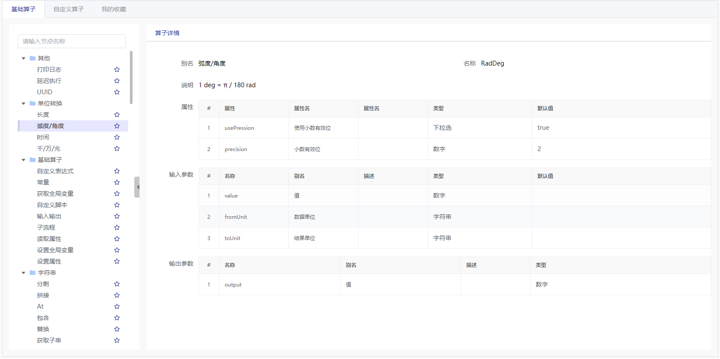Collapse the left panel with arrow handle
Viewport: 720px width, 359px height.
coord(137,187)
